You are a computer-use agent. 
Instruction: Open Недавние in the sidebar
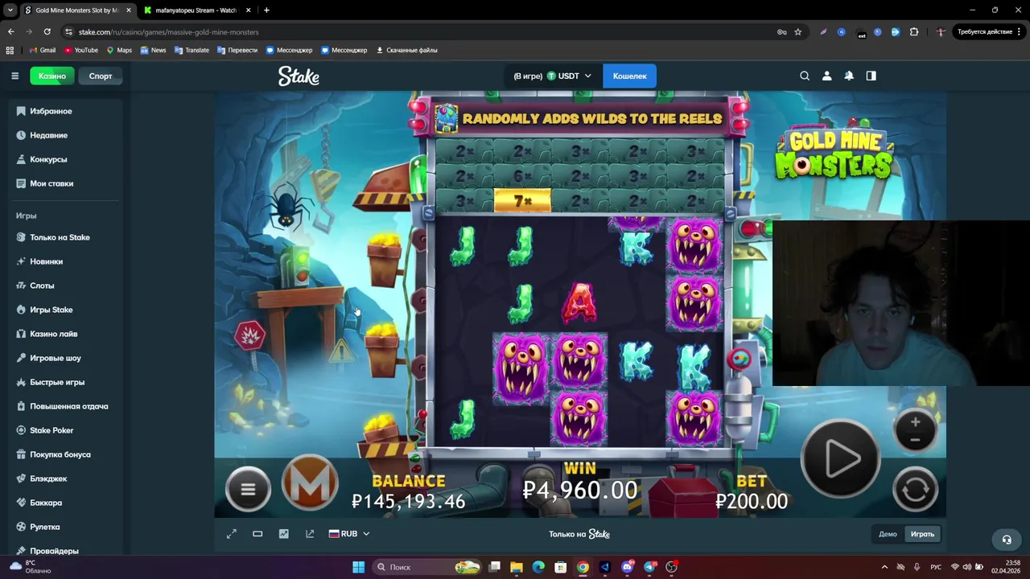pyautogui.click(x=64, y=135)
